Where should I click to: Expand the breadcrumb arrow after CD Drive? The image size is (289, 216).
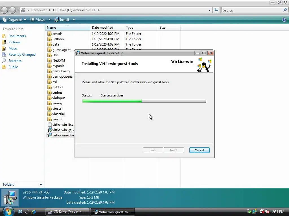[x=99, y=10]
